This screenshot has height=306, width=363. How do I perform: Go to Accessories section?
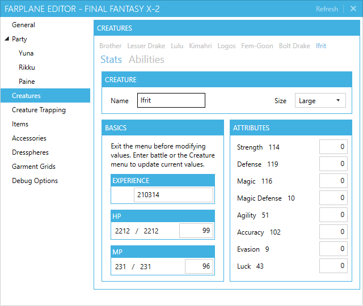[29, 138]
